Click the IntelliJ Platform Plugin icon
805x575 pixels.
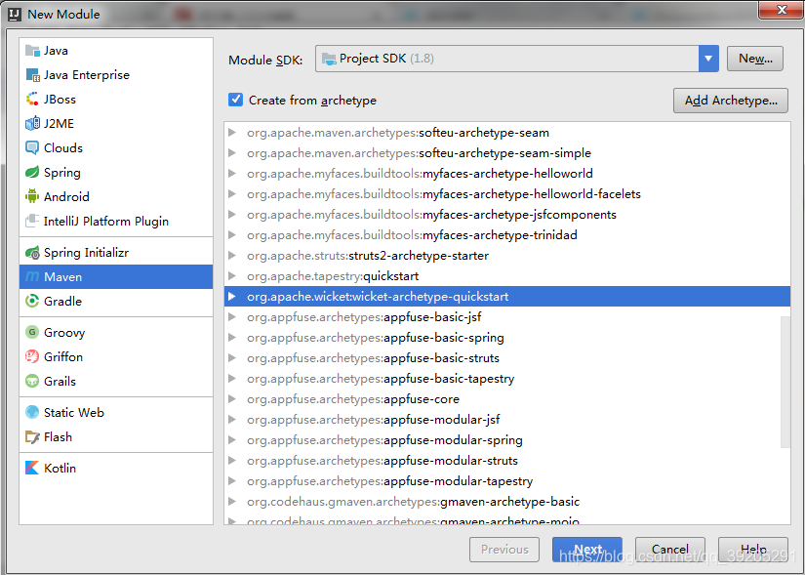coord(32,221)
